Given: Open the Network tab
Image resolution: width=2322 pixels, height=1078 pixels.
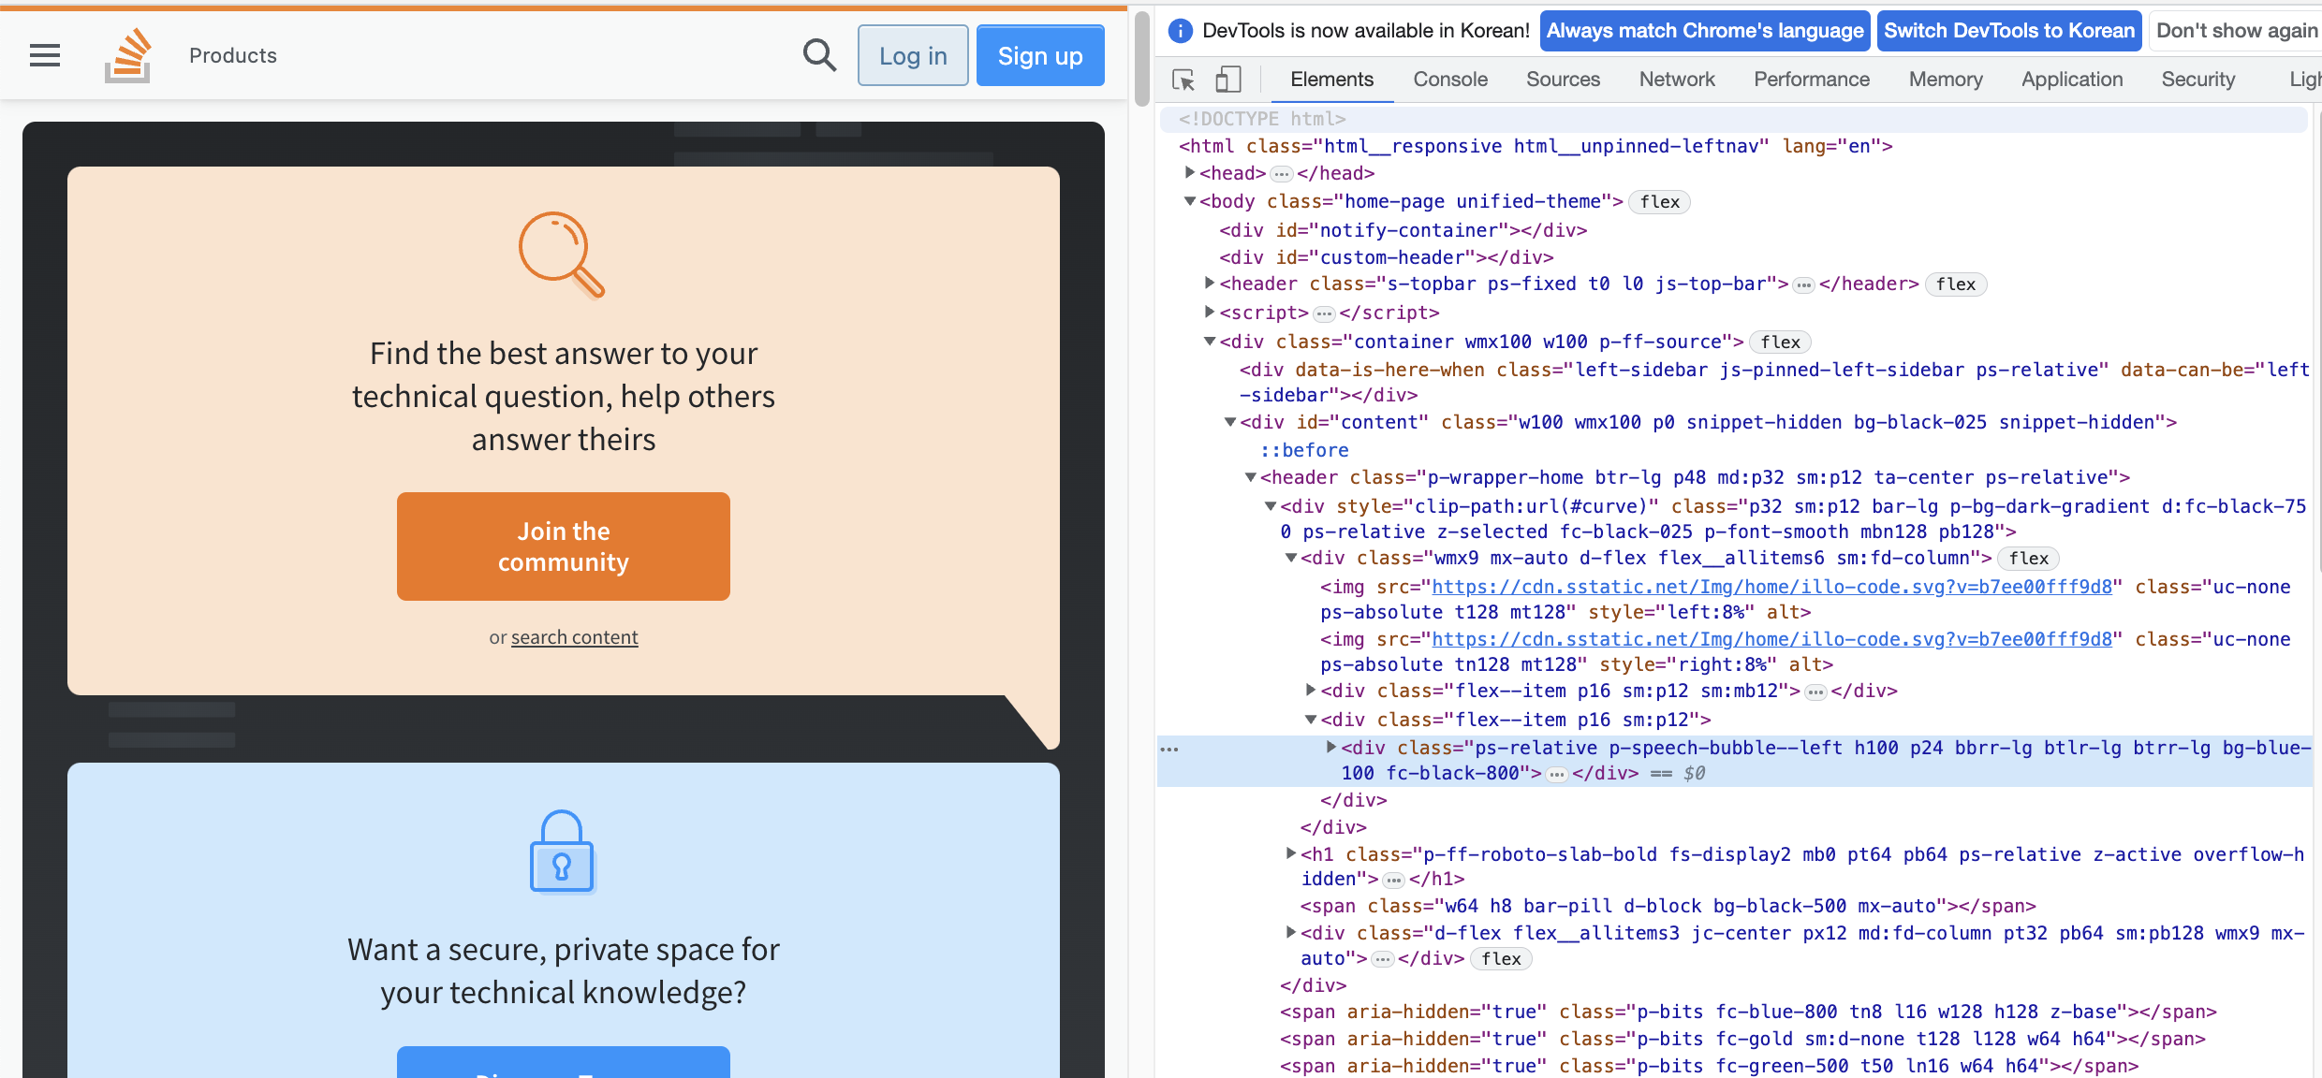Looking at the screenshot, I should click(1677, 80).
